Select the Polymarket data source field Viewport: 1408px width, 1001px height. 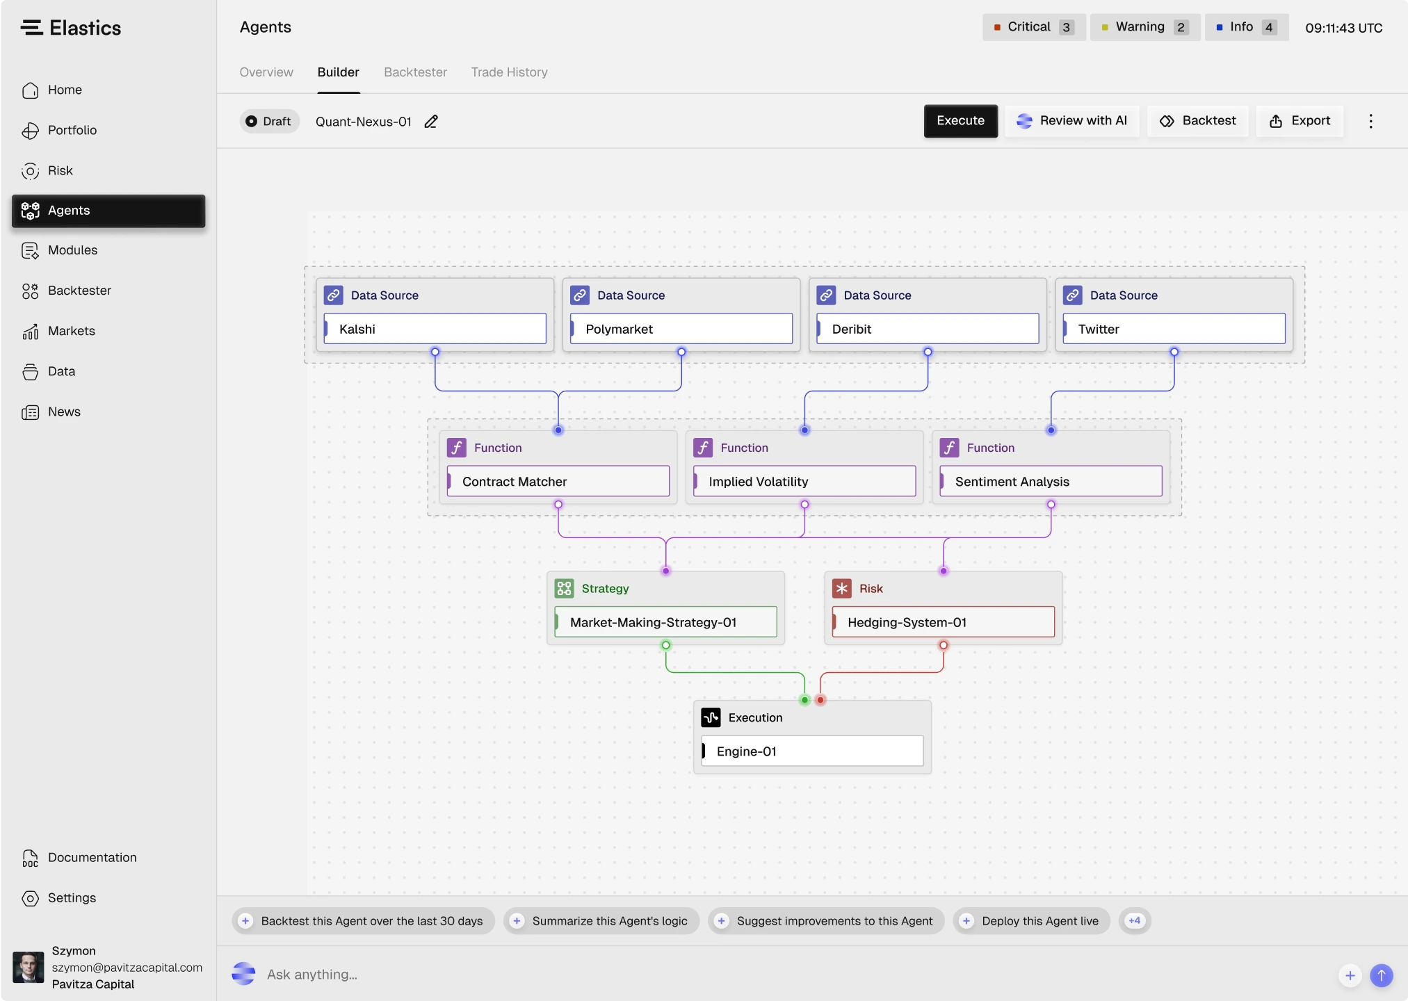click(681, 329)
